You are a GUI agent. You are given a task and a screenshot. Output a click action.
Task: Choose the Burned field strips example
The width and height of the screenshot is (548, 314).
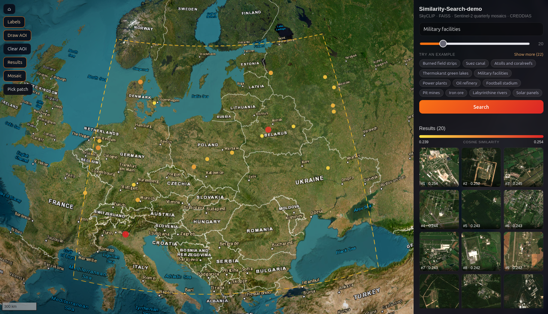pyautogui.click(x=440, y=63)
